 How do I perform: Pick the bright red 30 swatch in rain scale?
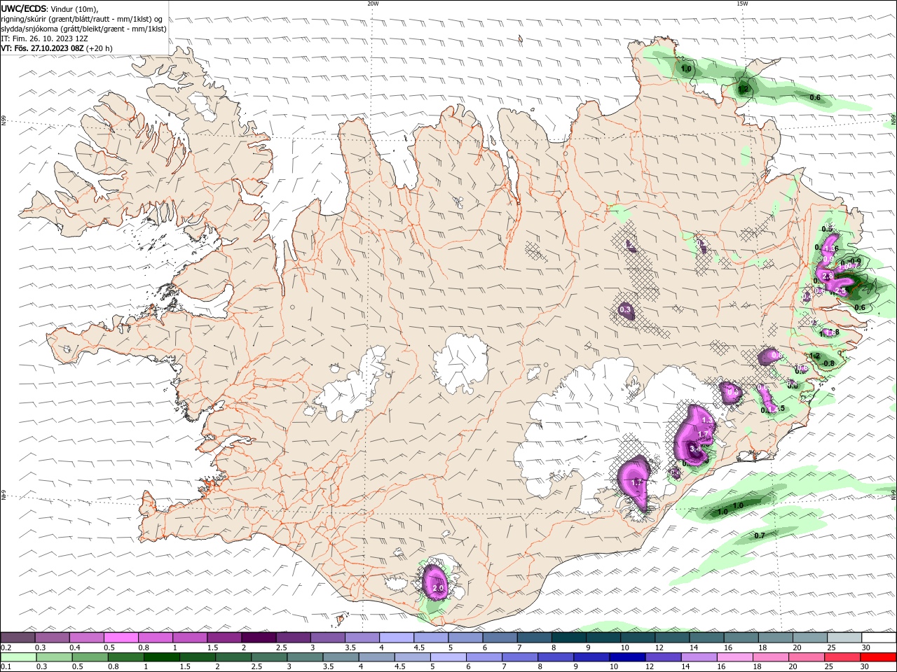tap(879, 657)
